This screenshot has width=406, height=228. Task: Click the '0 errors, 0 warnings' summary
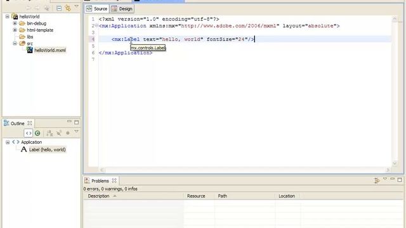110,189
